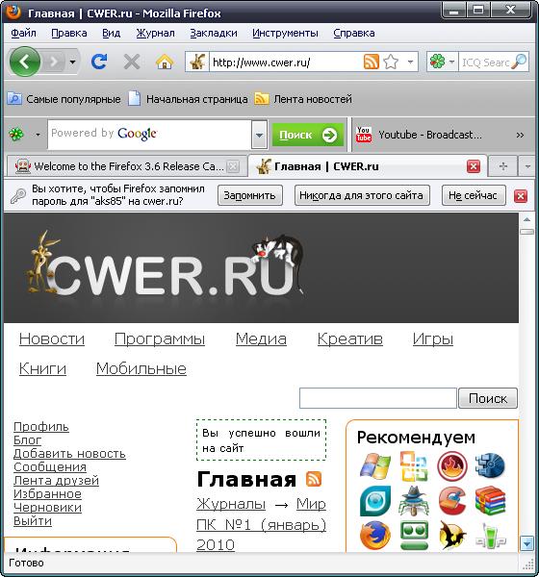Open Добавить новость link

pos(69,454)
